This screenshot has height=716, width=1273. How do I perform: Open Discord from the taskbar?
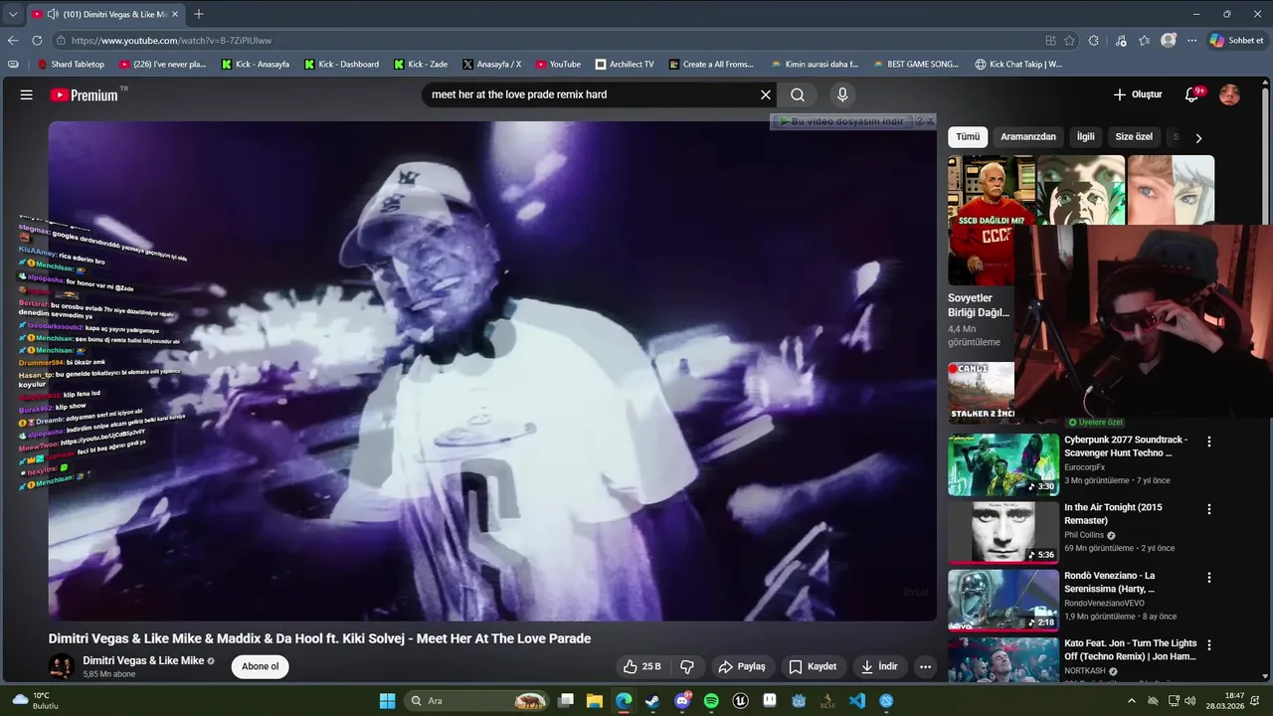[682, 701]
